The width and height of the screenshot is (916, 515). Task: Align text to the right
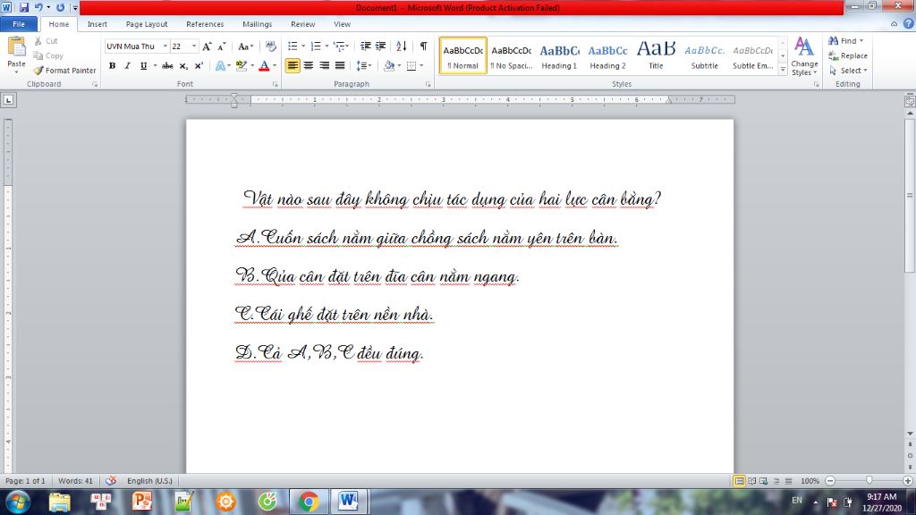tap(324, 66)
